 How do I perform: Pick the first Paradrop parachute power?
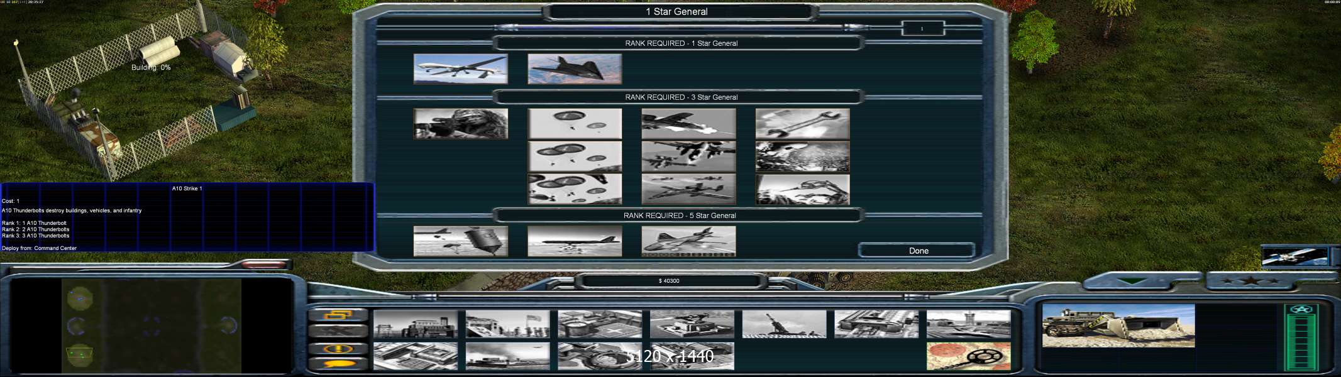coord(575,123)
